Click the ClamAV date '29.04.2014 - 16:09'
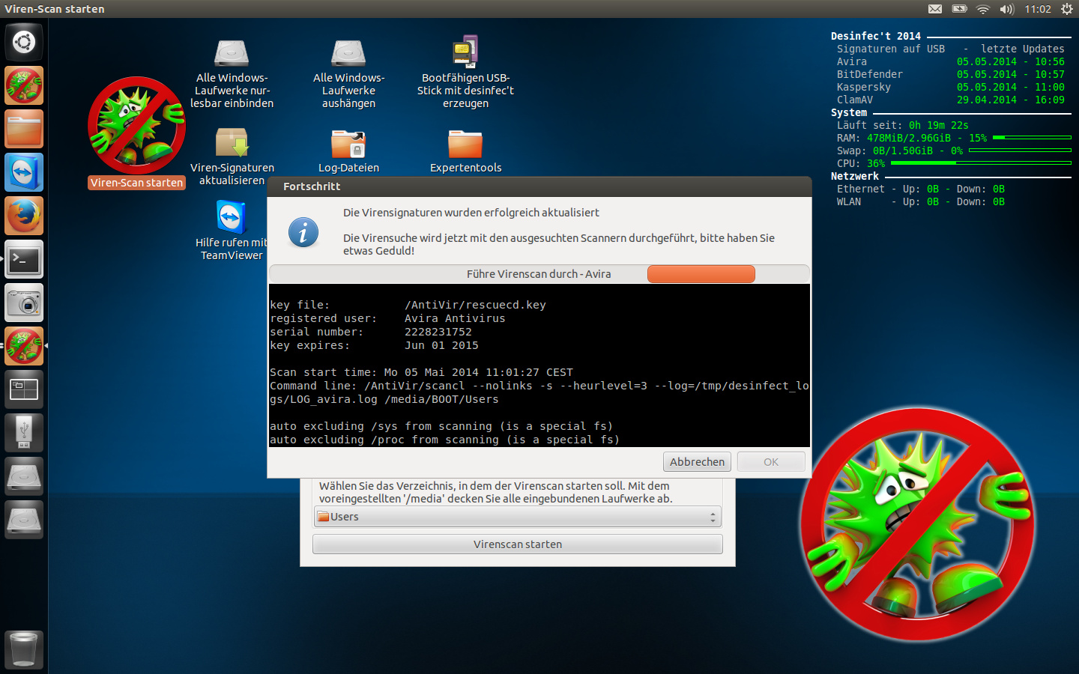 1011,100
